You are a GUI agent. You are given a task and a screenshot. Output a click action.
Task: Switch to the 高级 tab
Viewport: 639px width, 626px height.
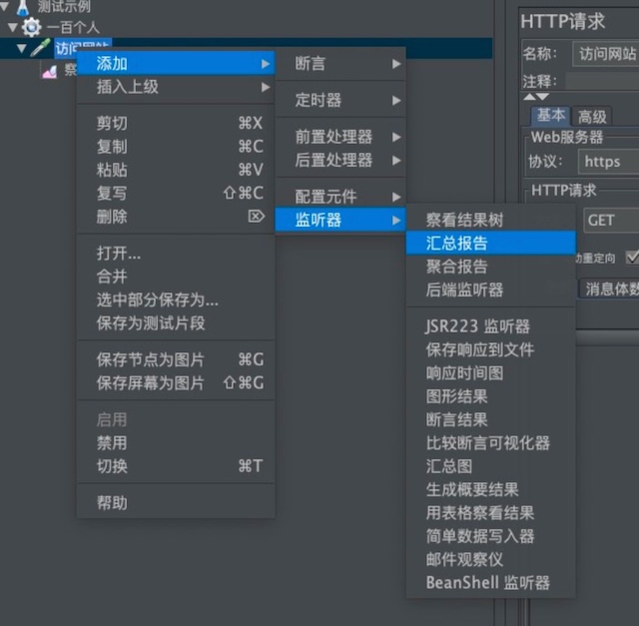click(592, 117)
